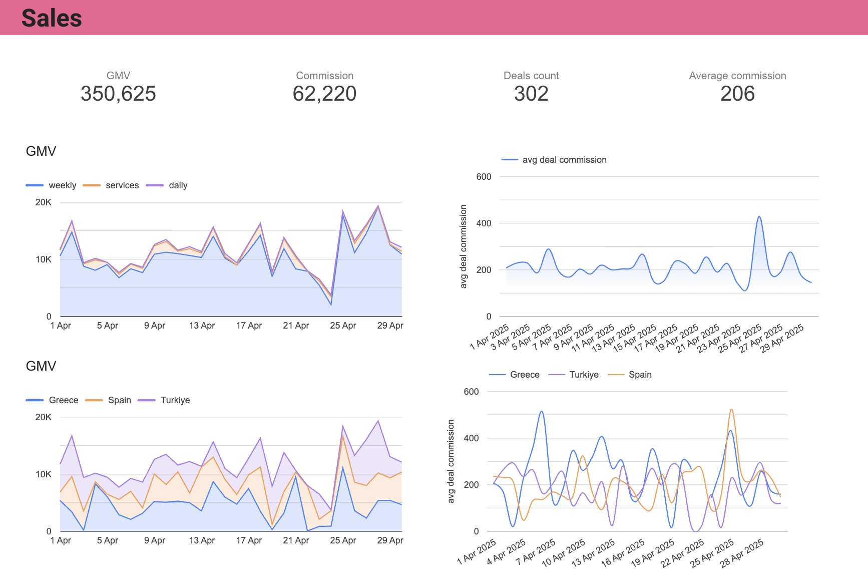Screen dimensions: 868x584
Task: Toggle Greece in the GMV area chart legend
Action: click(52, 400)
